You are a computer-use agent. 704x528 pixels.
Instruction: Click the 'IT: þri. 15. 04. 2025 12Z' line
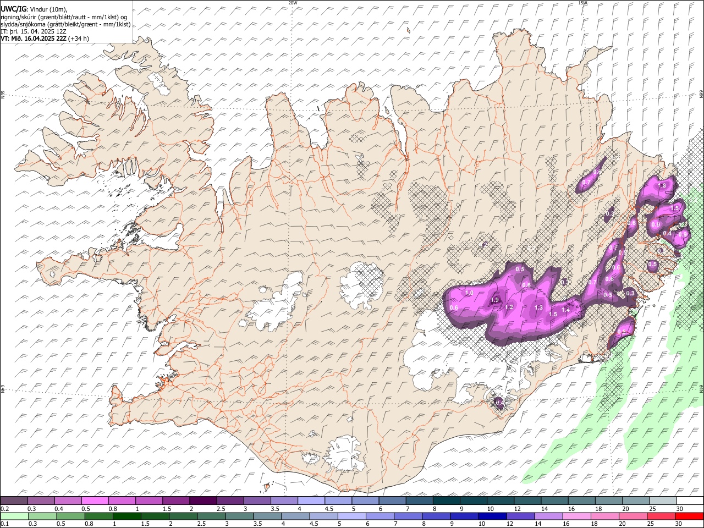[34, 31]
